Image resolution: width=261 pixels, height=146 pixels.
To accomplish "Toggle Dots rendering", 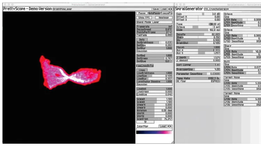I will point(142,40).
